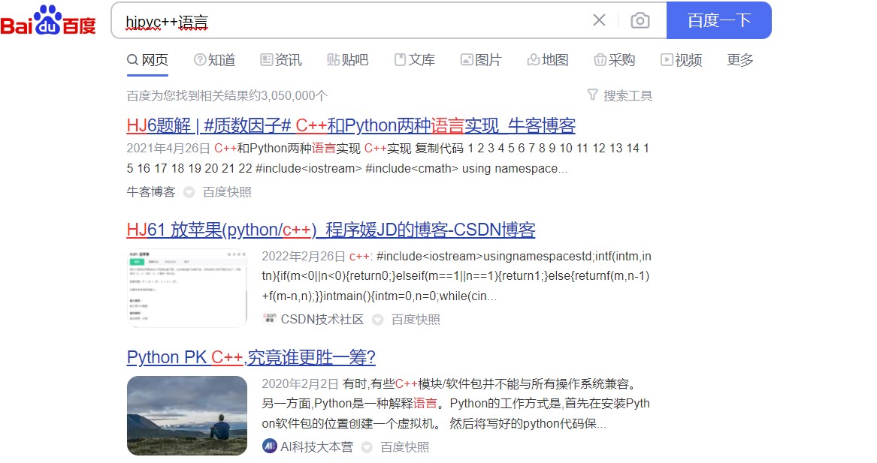Click the 百度一下 search button
This screenshot has height=463, width=877.
point(718,21)
